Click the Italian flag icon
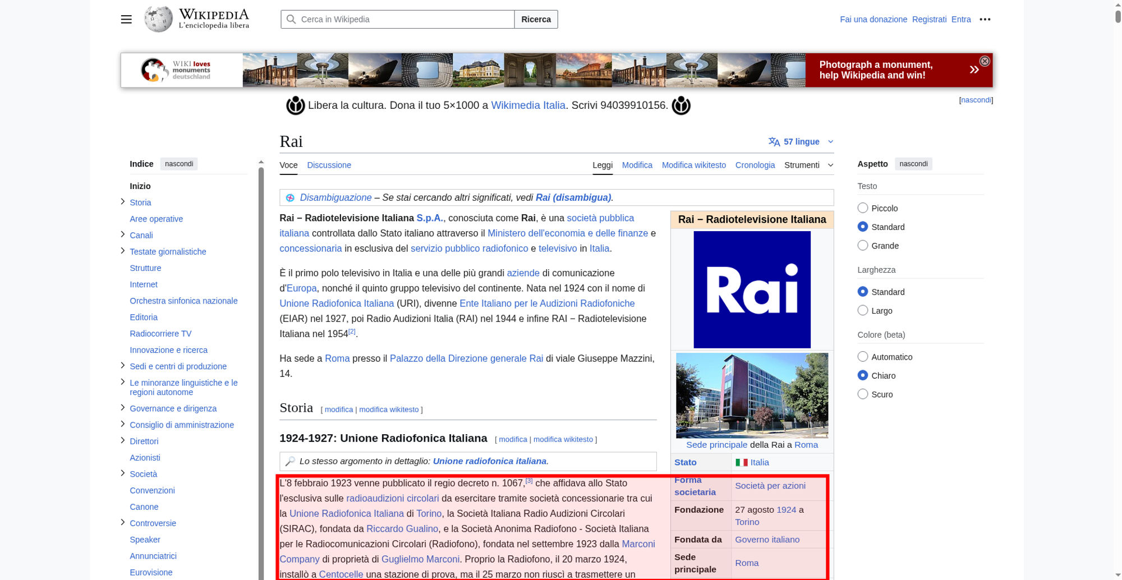 [x=742, y=462]
